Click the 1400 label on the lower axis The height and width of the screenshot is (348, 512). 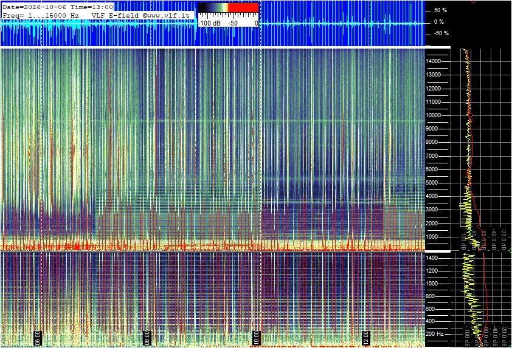tap(432, 258)
